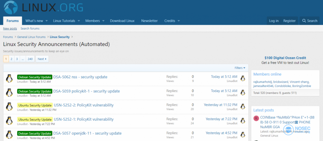Expand the Members dropdown arrow
The width and height of the screenshot is (323, 141).
(103, 21)
